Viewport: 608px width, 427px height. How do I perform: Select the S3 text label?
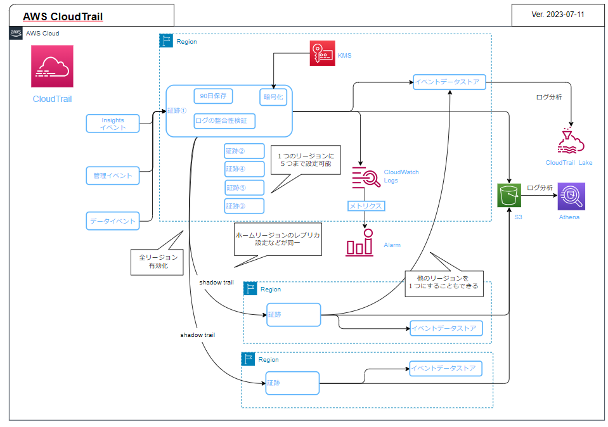pyautogui.click(x=518, y=217)
